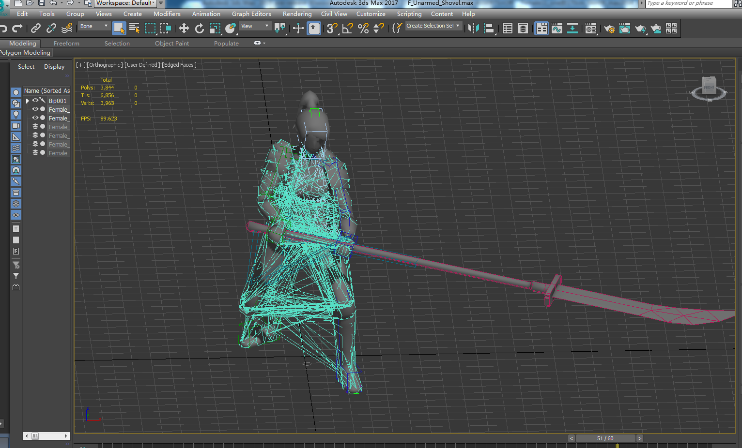Activate the Select and Move tool
Image resolution: width=742 pixels, height=448 pixels.
pyautogui.click(x=184, y=29)
